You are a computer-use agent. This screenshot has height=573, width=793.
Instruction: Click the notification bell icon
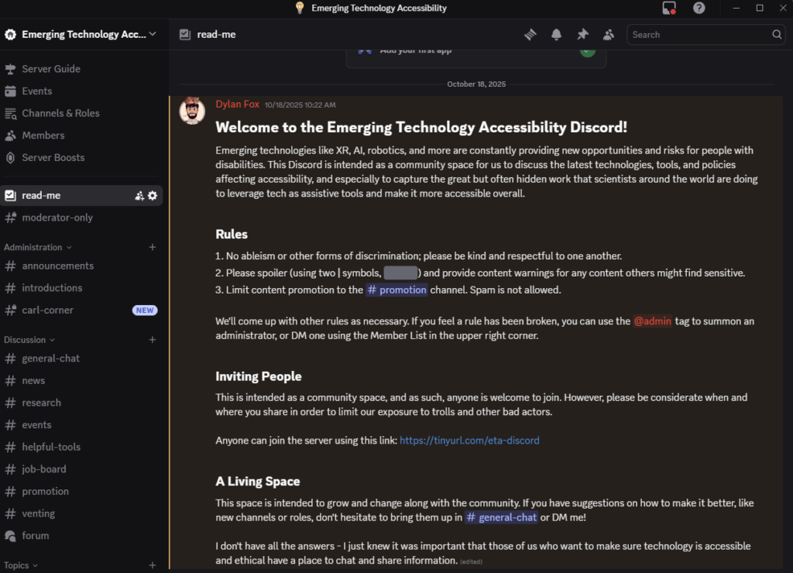(556, 34)
